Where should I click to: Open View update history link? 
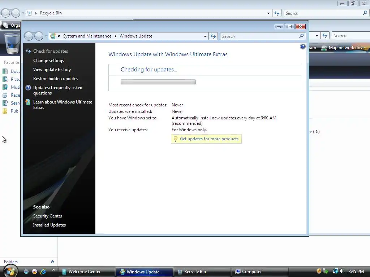click(52, 70)
